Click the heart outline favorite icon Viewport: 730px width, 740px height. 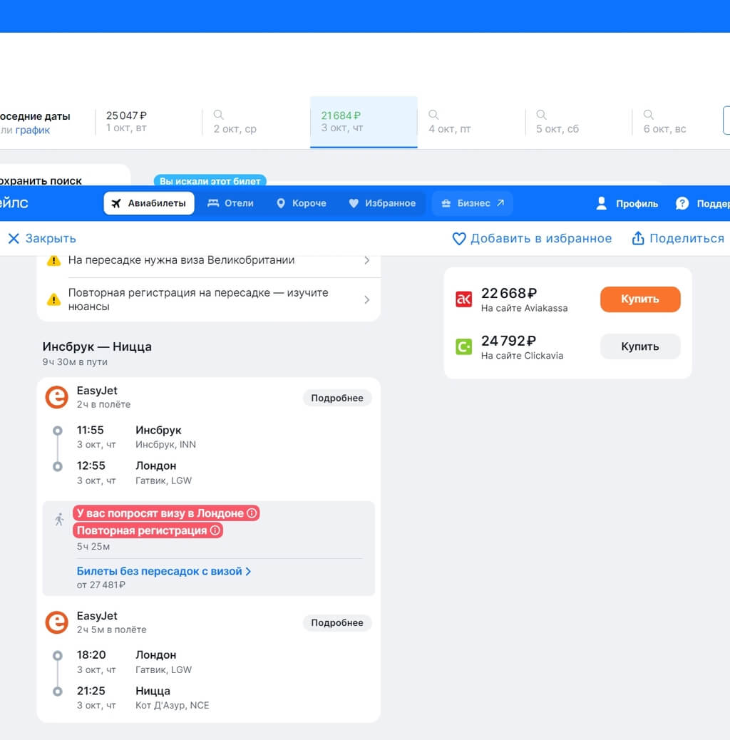[458, 239]
